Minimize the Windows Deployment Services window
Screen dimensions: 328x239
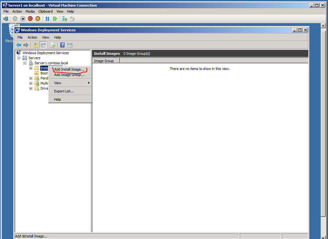point(295,30)
